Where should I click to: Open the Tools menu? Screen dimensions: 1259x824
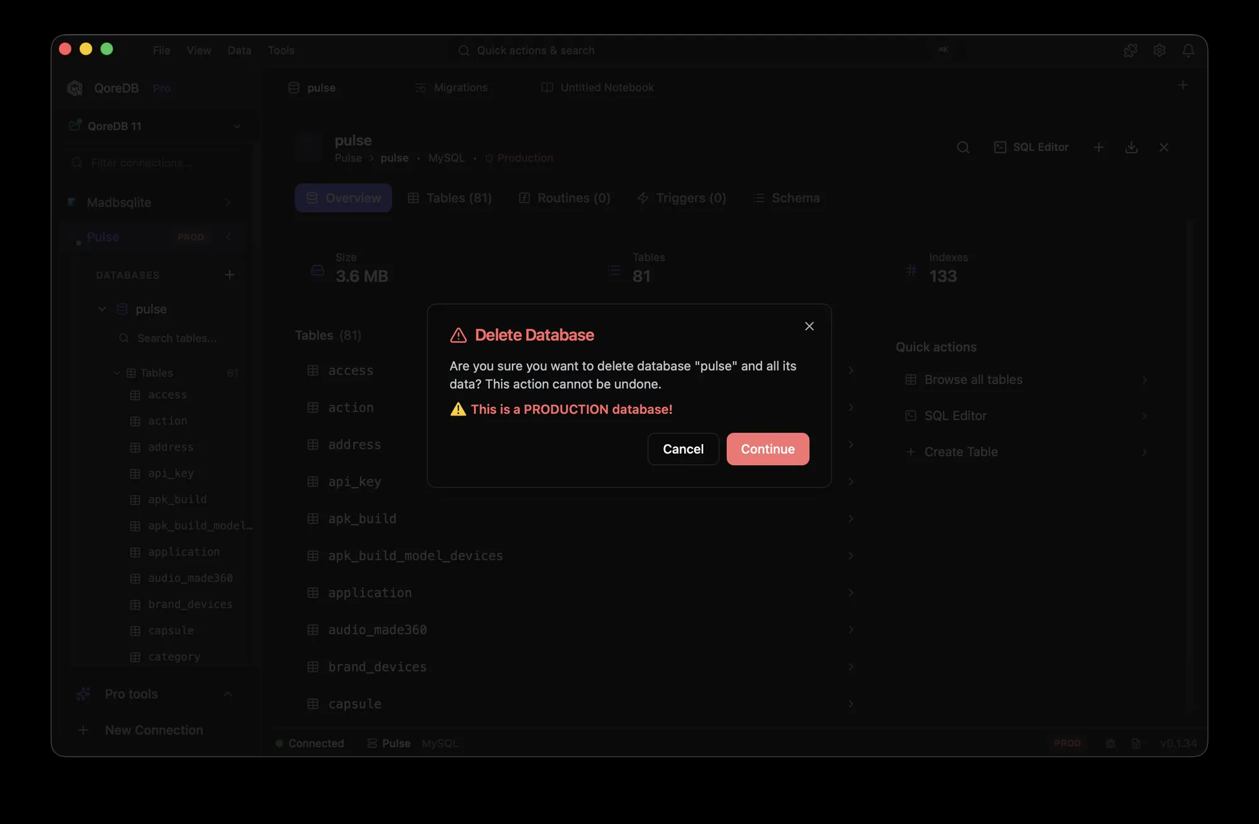[x=281, y=50]
